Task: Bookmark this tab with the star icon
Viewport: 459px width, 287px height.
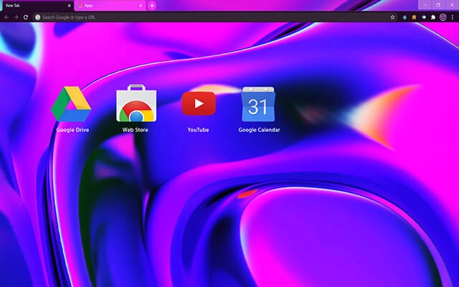Action: click(392, 17)
